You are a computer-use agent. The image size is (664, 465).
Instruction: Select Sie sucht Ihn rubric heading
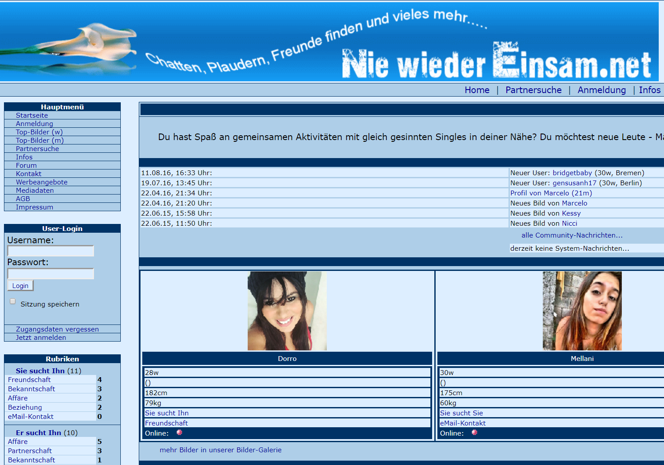(40, 371)
